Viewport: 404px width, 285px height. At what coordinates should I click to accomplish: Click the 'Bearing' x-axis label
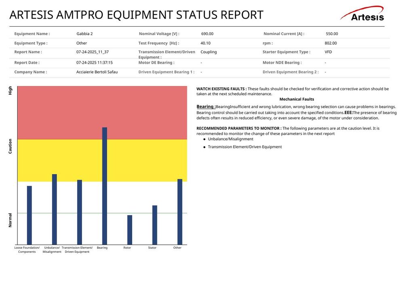pos(102,248)
